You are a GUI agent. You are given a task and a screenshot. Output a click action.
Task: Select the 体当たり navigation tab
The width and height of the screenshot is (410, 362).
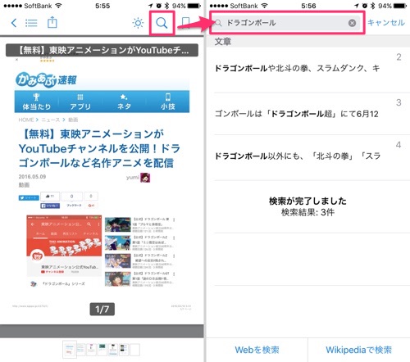[36, 102]
